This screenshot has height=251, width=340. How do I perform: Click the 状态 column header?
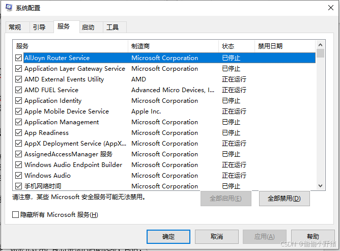237,46
